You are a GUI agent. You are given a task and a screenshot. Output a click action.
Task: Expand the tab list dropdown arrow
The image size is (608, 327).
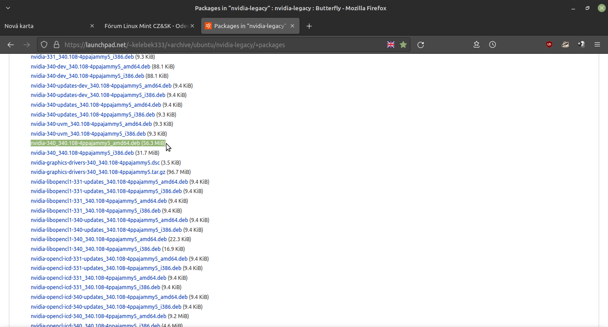(x=8, y=8)
